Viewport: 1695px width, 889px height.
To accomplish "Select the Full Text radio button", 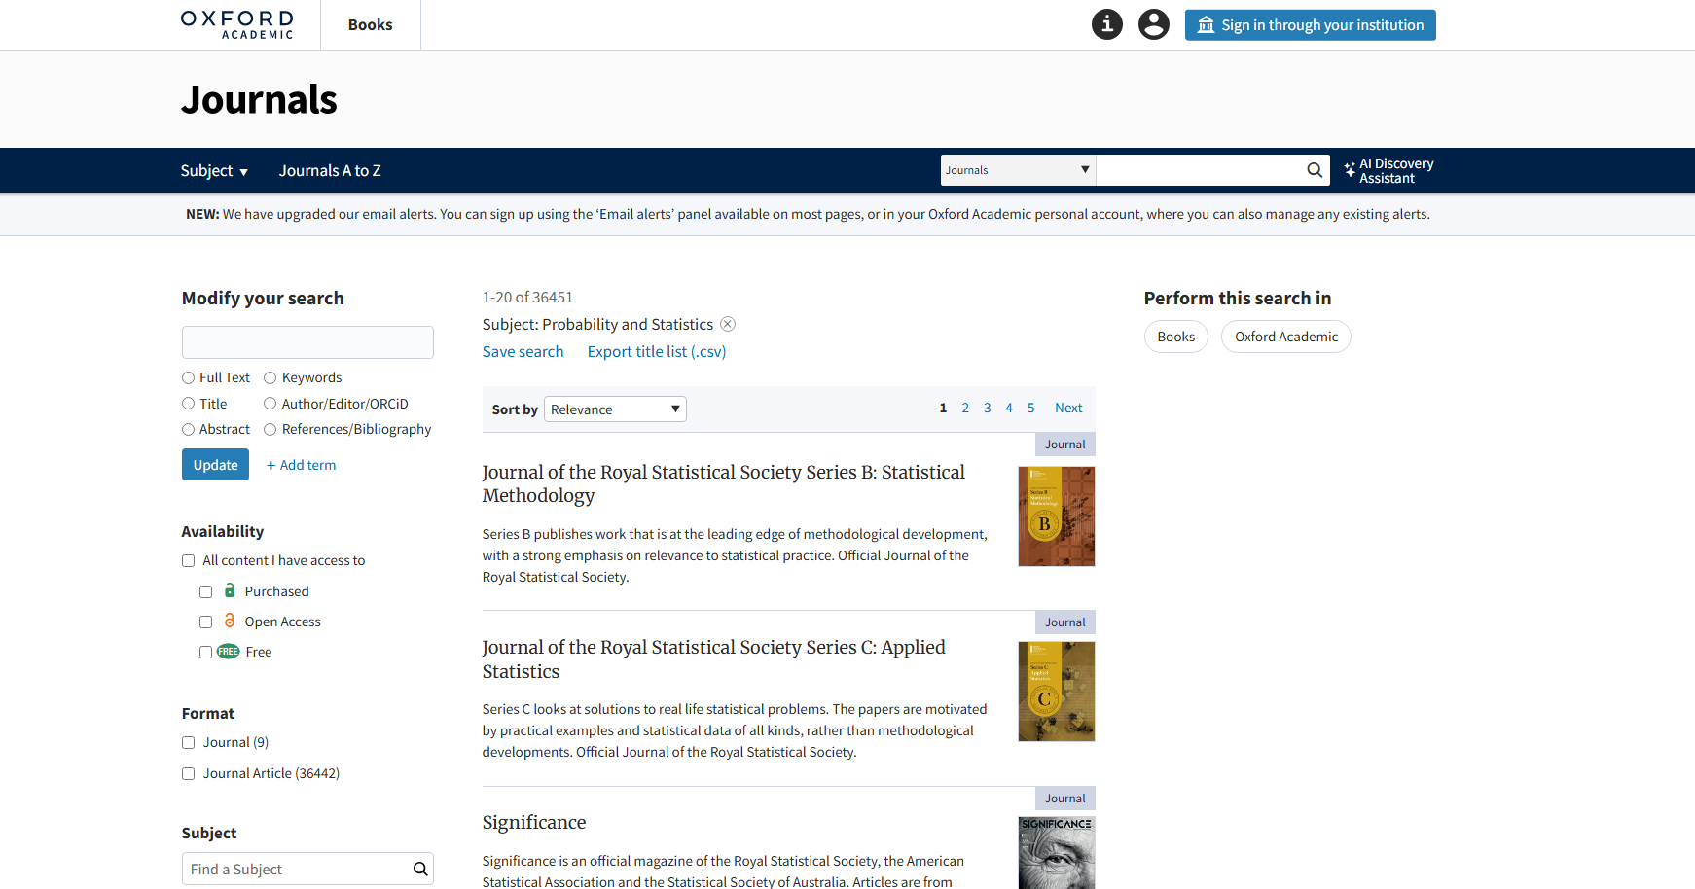I will click(x=189, y=377).
